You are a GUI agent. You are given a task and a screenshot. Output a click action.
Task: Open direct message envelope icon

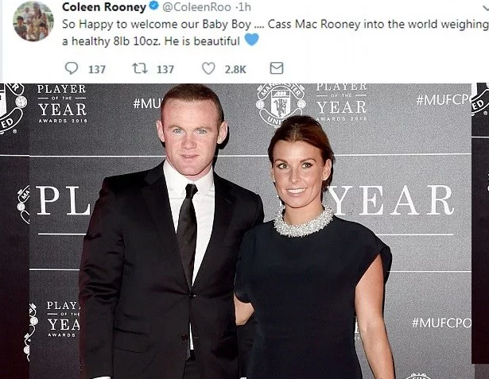pos(277,68)
